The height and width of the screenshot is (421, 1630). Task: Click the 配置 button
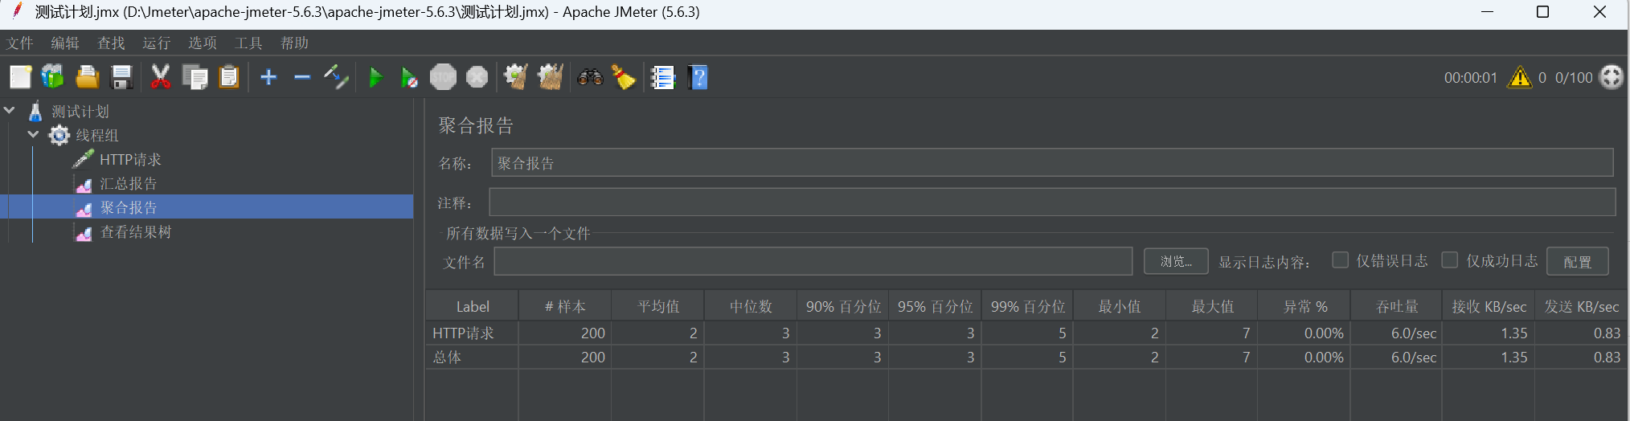coord(1577,262)
